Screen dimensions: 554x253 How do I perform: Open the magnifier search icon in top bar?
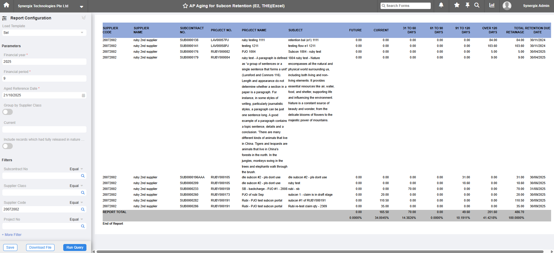pos(477,5)
